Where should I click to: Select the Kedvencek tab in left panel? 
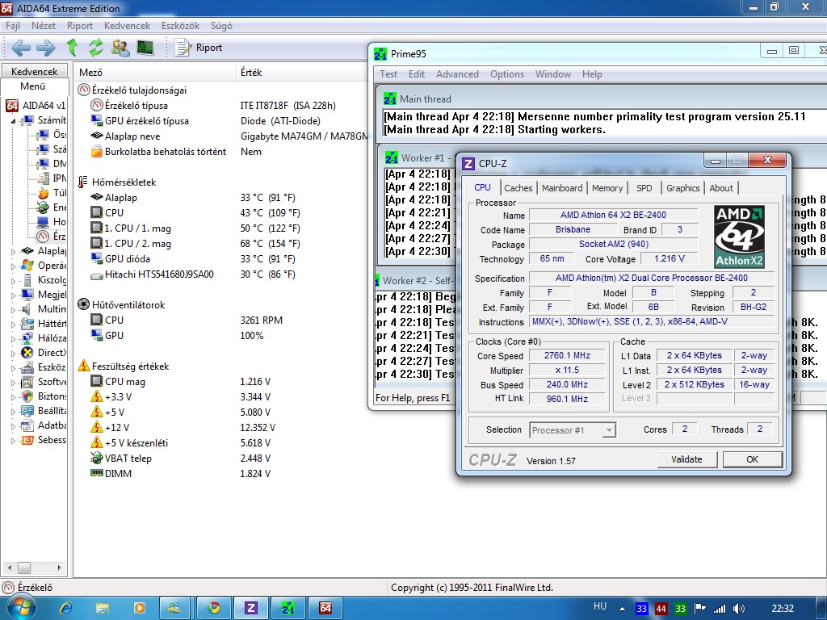tap(34, 71)
